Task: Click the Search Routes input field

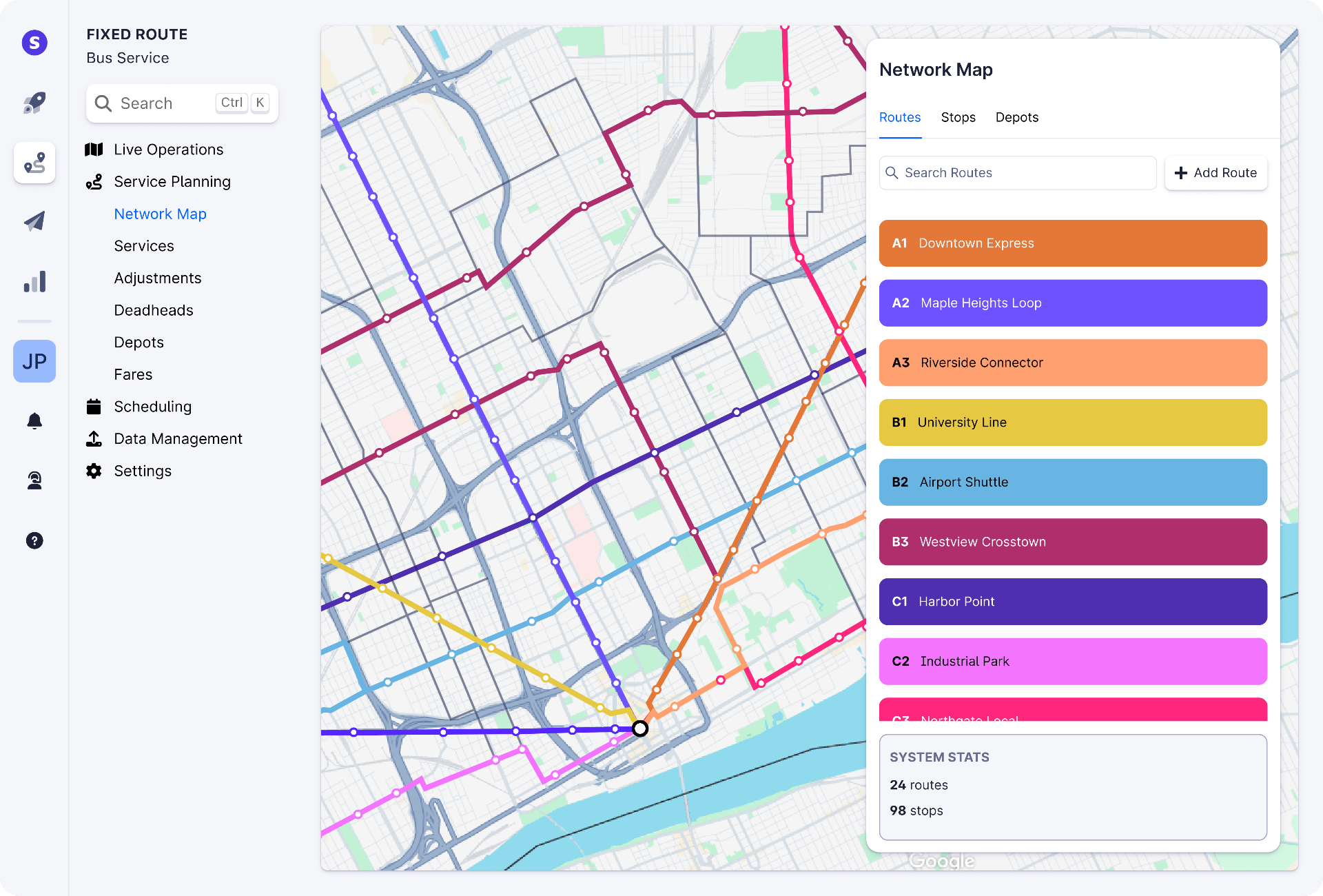Action: 1018,173
